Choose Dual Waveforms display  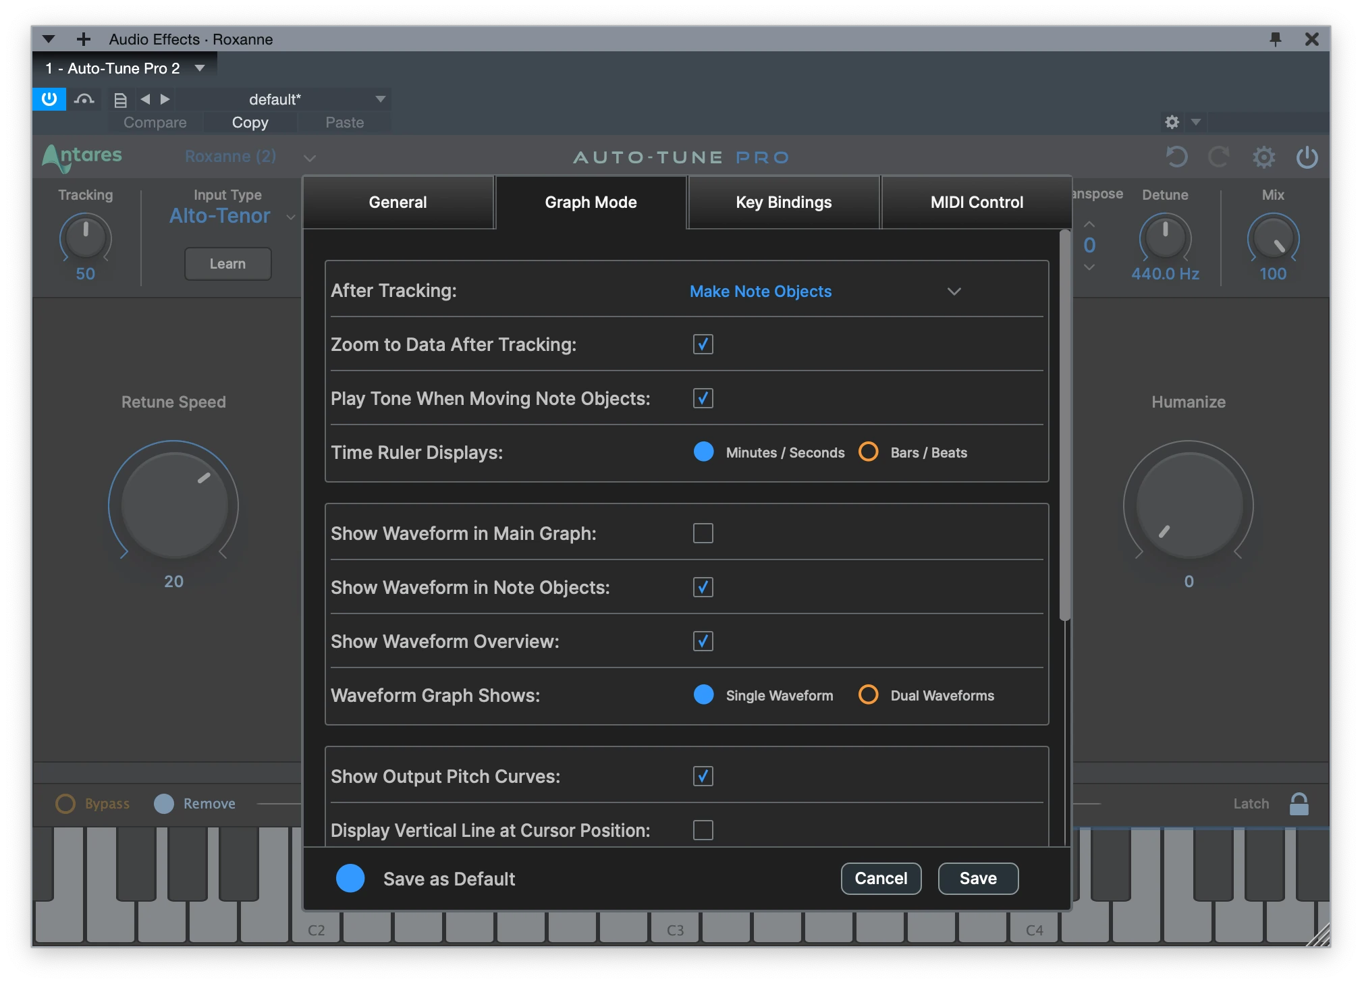(x=869, y=694)
